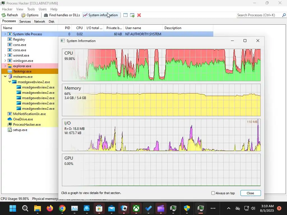This screenshot has width=287, height=215.
Task: Open the Hacker menu
Action: click(7, 9)
